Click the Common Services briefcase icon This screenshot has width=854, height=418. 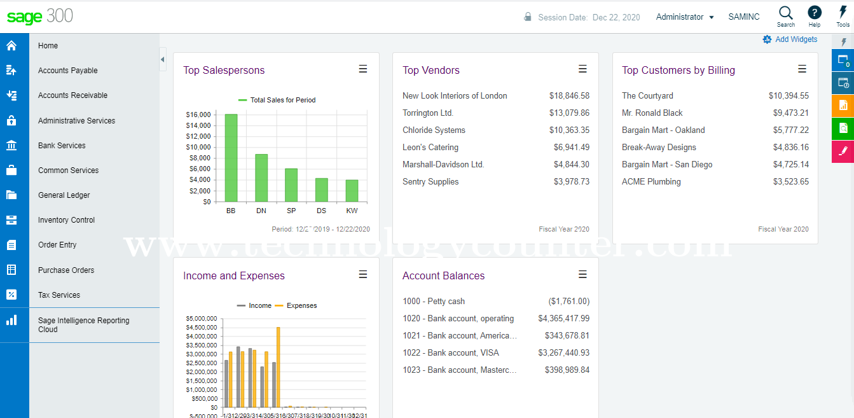(11, 171)
